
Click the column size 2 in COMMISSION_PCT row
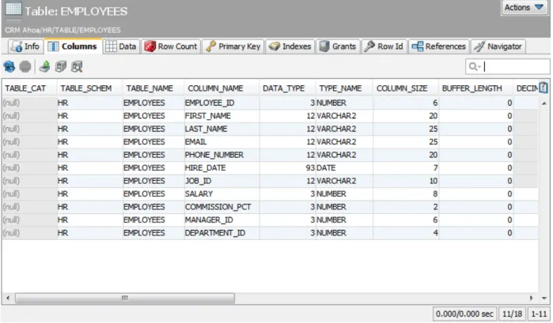tap(406, 207)
